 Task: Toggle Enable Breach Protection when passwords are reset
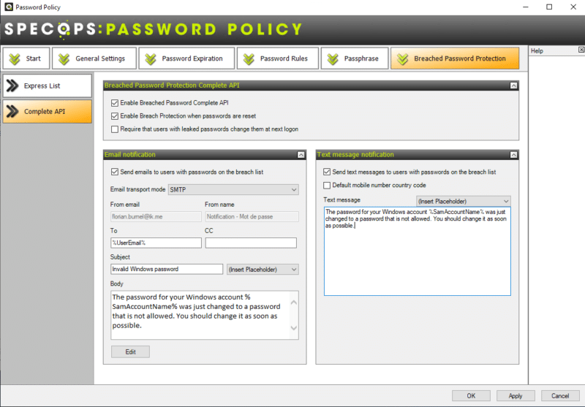(115, 116)
